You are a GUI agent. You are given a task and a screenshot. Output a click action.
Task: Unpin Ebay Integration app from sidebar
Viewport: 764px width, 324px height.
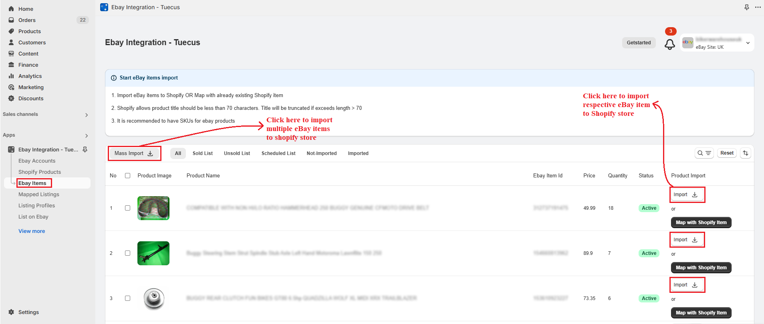click(x=85, y=149)
